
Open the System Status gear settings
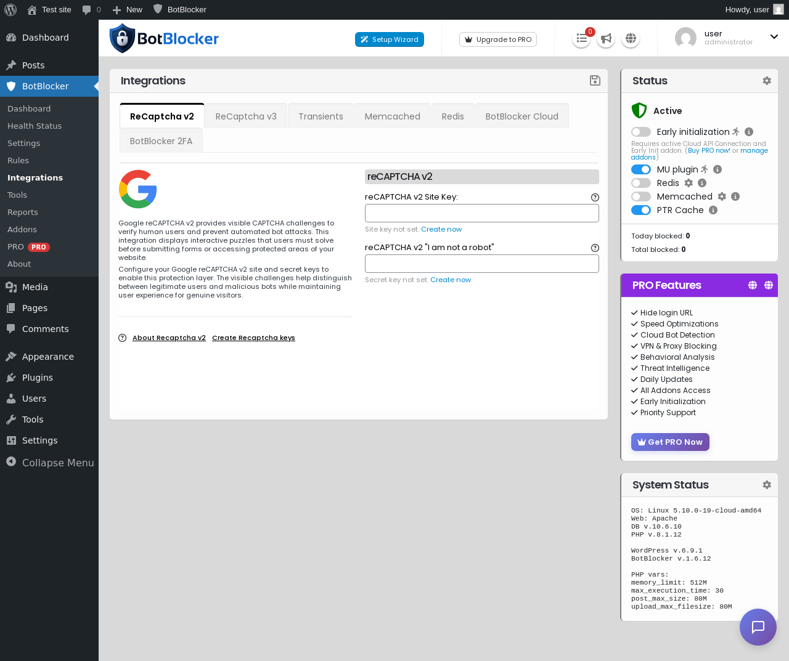pos(767,485)
